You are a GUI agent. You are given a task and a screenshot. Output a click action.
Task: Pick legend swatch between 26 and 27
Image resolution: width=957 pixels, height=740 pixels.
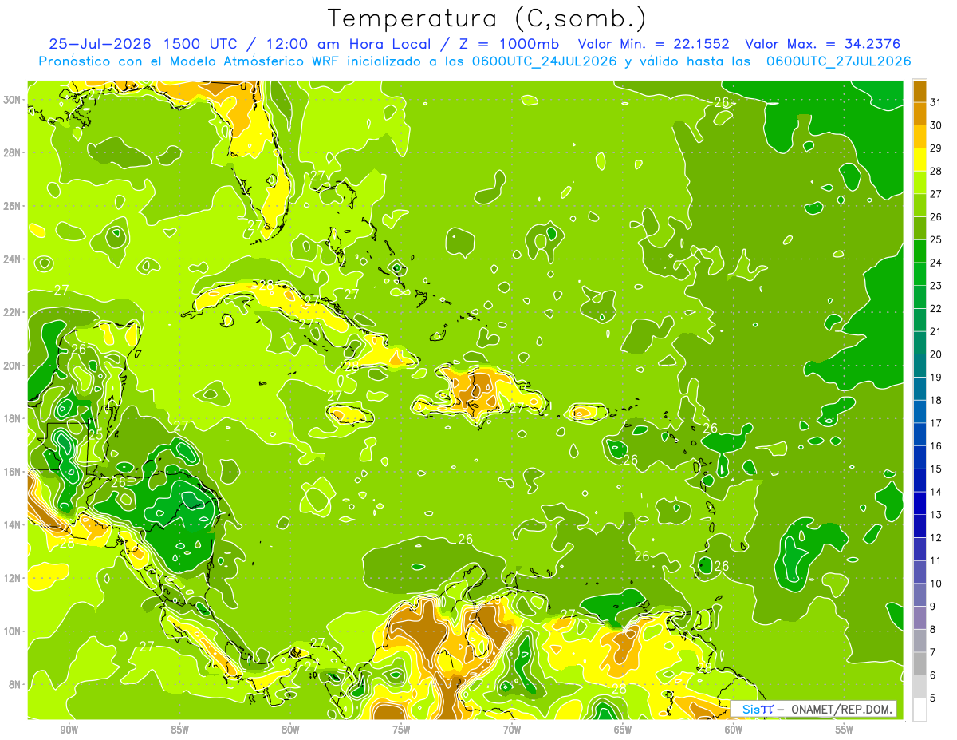click(920, 205)
